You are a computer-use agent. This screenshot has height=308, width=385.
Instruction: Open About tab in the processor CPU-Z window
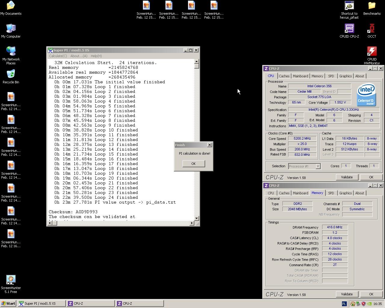click(x=360, y=76)
